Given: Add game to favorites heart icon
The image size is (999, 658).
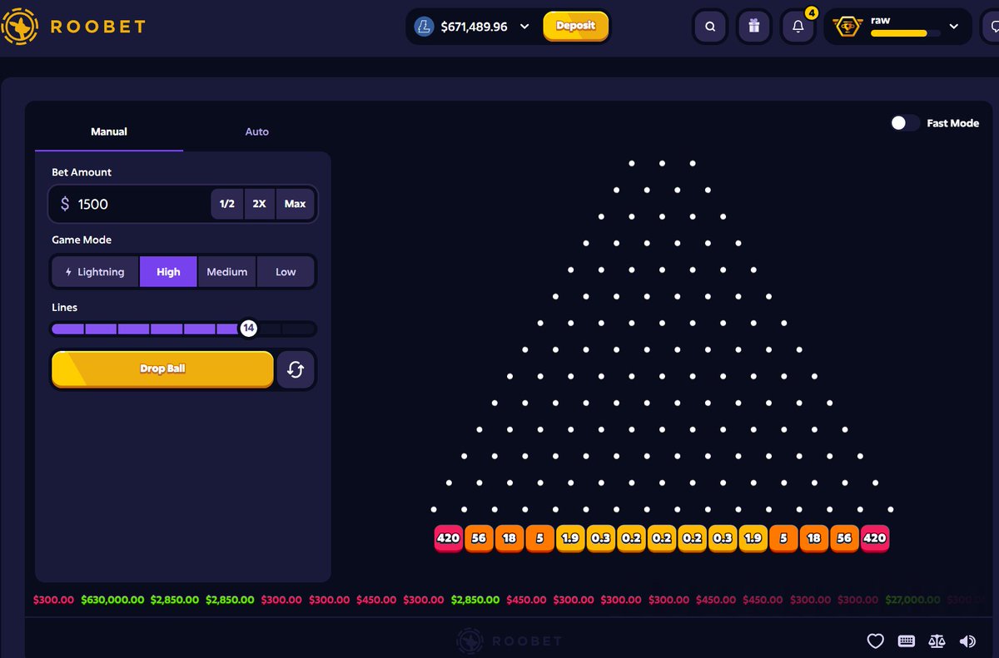Looking at the screenshot, I should [x=875, y=641].
